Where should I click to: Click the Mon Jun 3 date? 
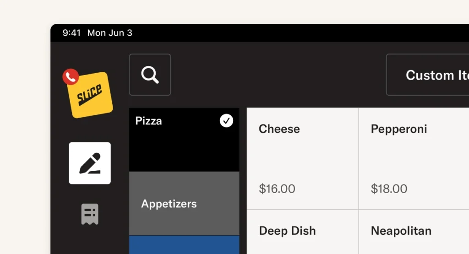[x=109, y=33]
